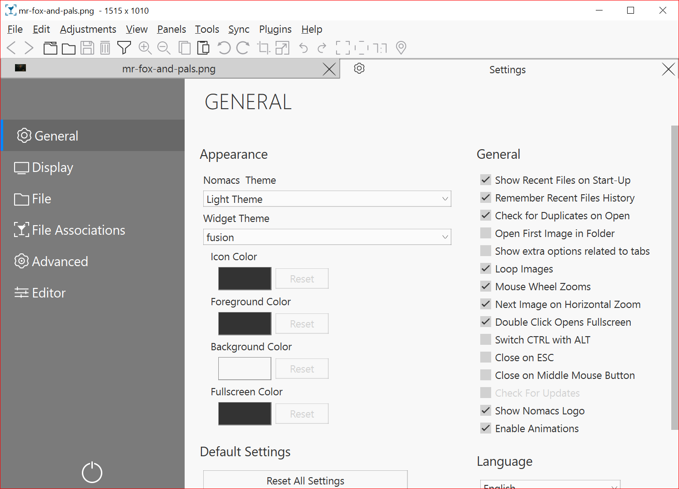
Task: Toggle Close on ESC checkbox
Action: pos(486,358)
